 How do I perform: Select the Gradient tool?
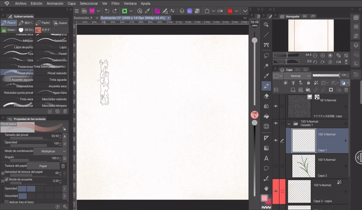267,148
